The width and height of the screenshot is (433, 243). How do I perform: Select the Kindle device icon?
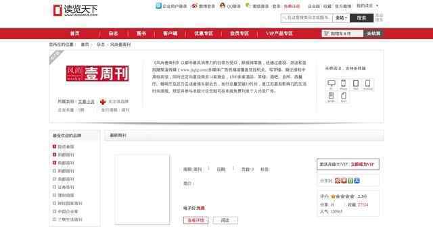pos(331,97)
